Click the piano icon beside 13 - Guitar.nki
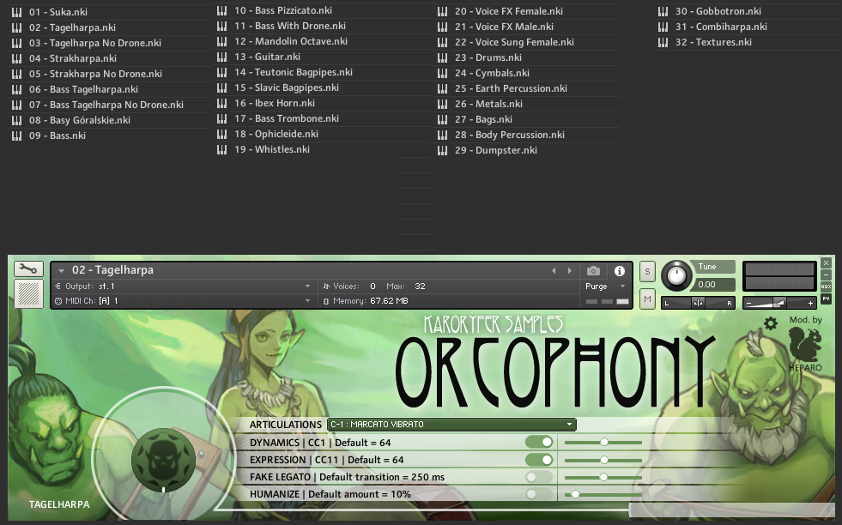 coord(221,57)
